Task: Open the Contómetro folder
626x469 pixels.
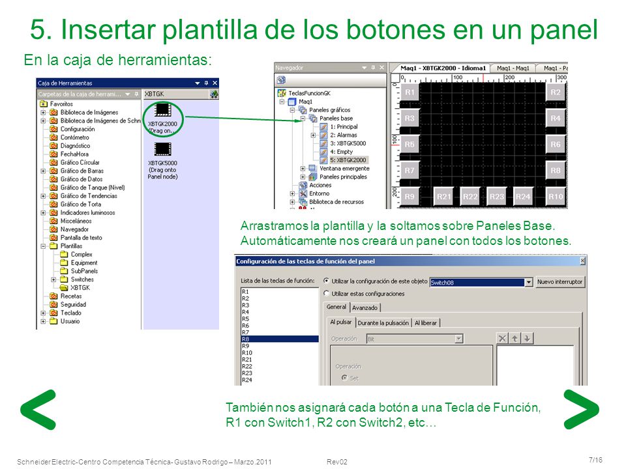Action: point(70,137)
